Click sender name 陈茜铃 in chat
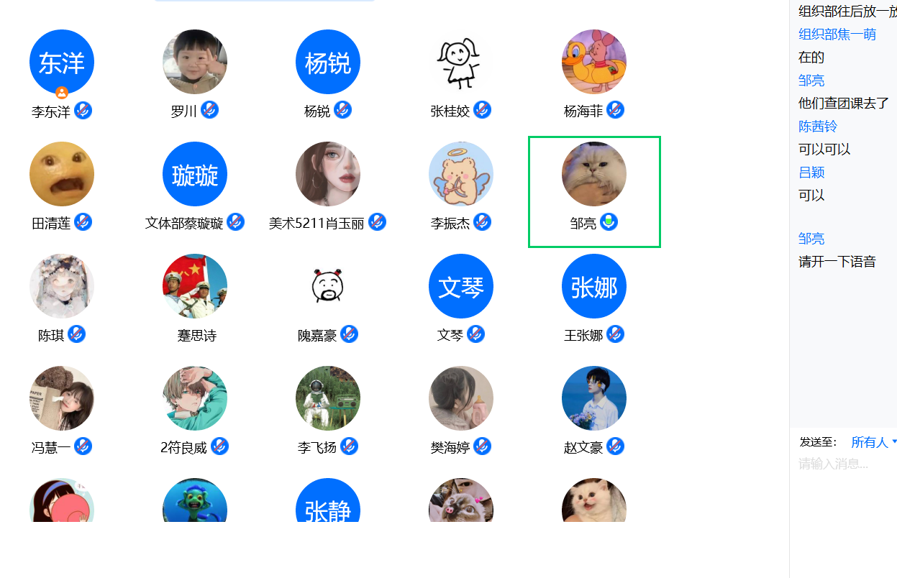The width and height of the screenshot is (897, 578). coord(818,127)
